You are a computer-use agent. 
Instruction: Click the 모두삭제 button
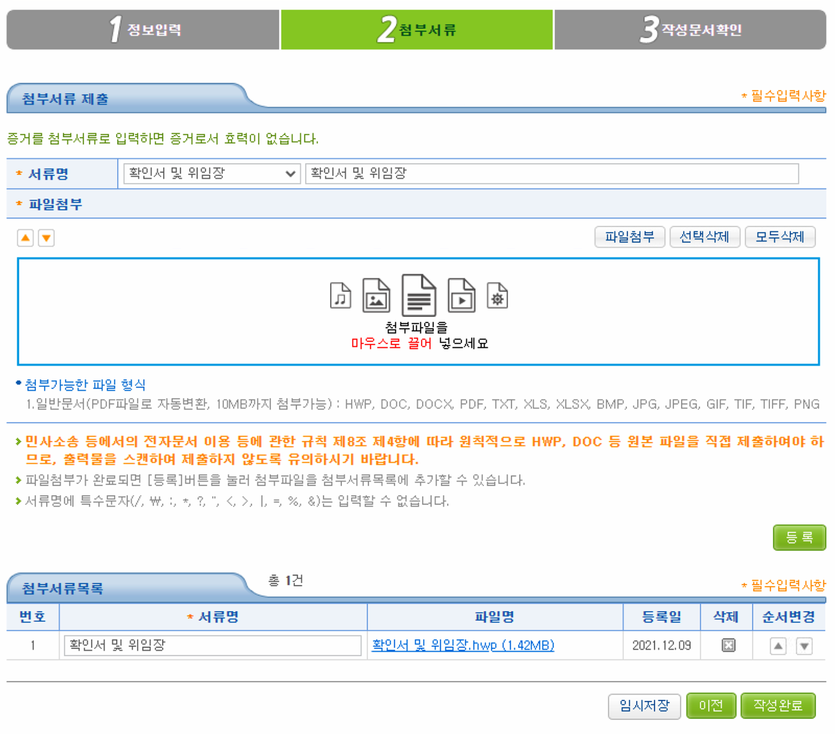pos(780,237)
